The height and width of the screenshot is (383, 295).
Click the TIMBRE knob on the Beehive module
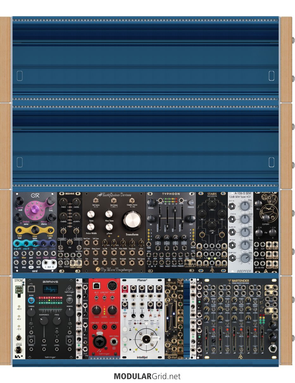coord(63,216)
